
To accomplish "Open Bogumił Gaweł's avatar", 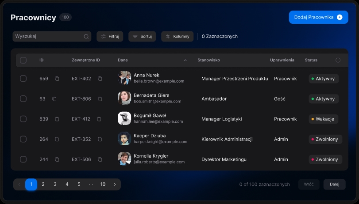I will tap(124, 118).
